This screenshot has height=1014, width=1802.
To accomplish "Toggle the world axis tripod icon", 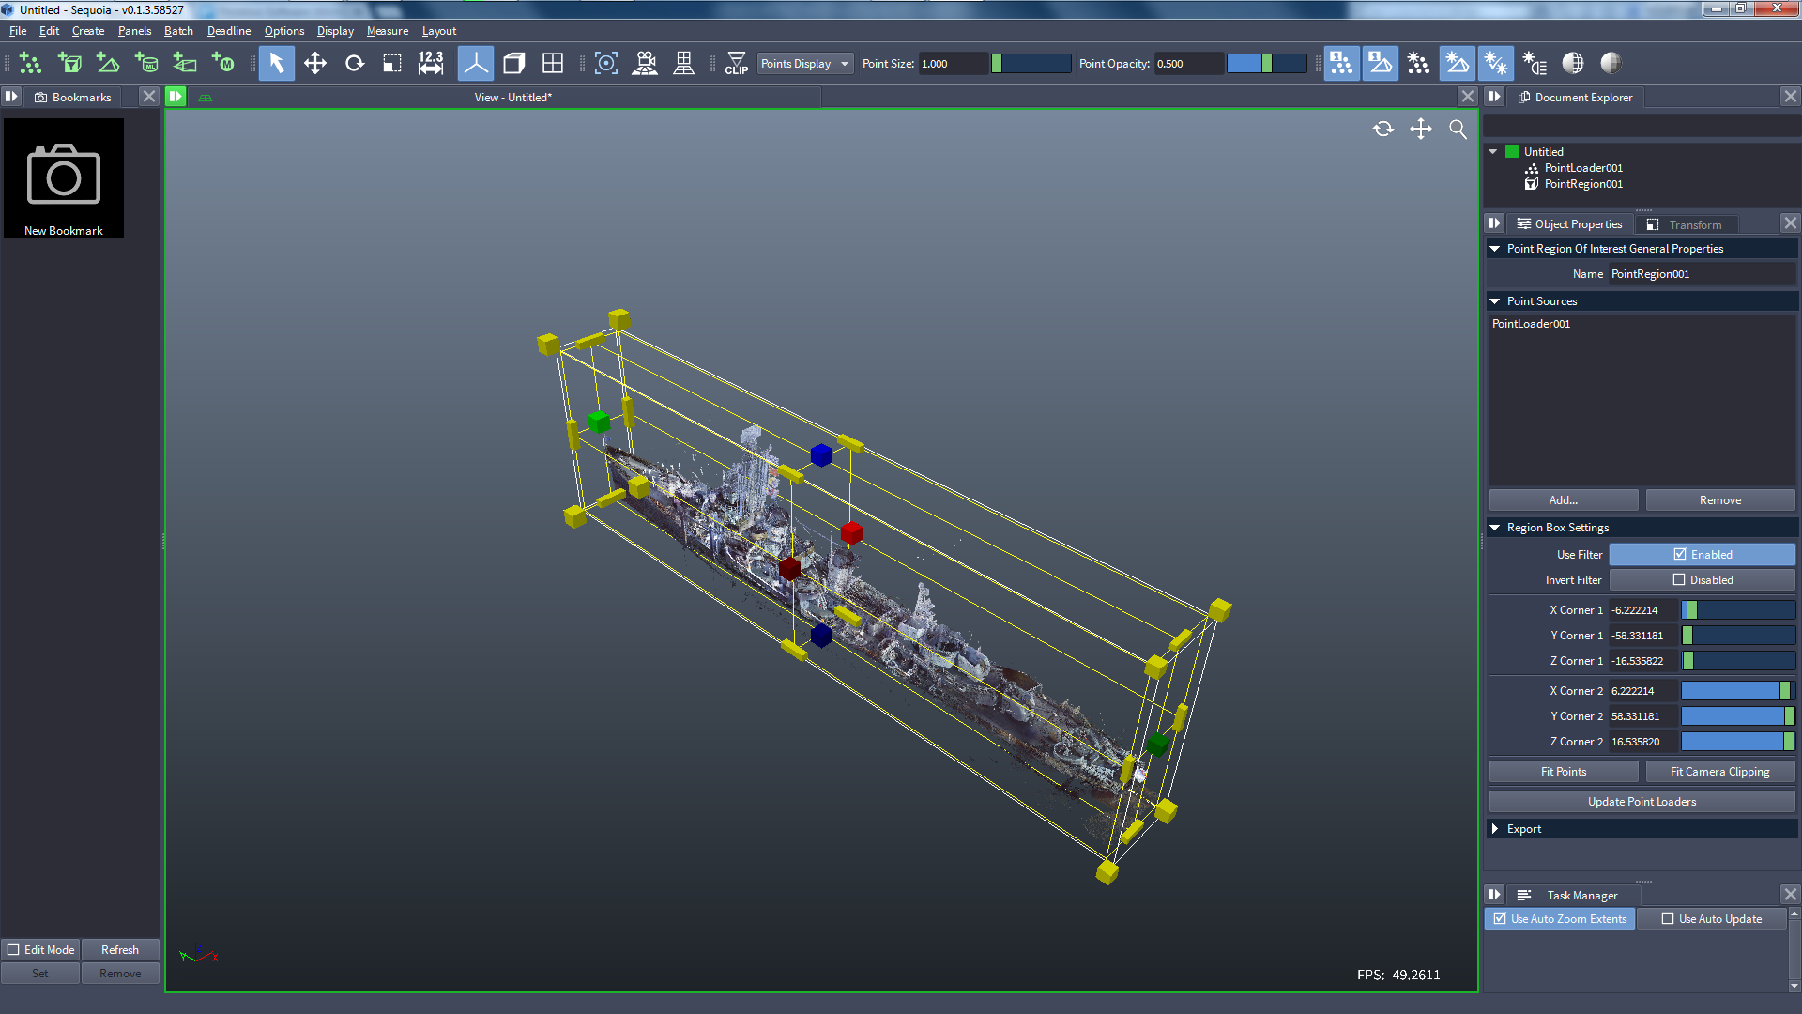I will tap(476, 63).
